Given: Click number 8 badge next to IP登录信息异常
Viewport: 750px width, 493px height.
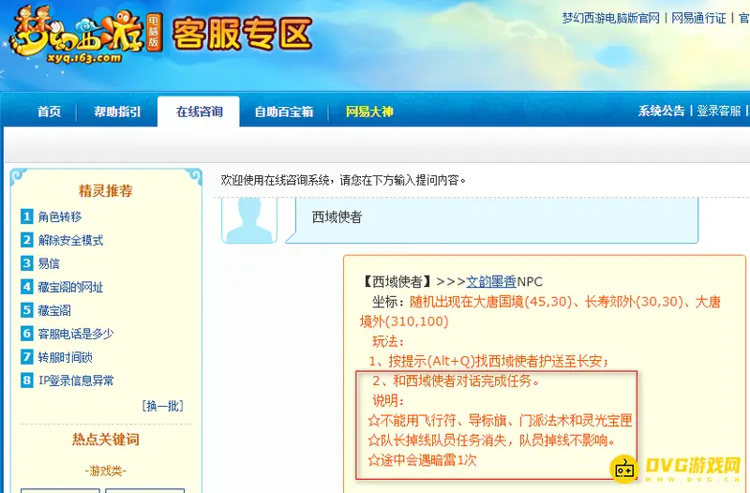Looking at the screenshot, I should coord(27,381).
